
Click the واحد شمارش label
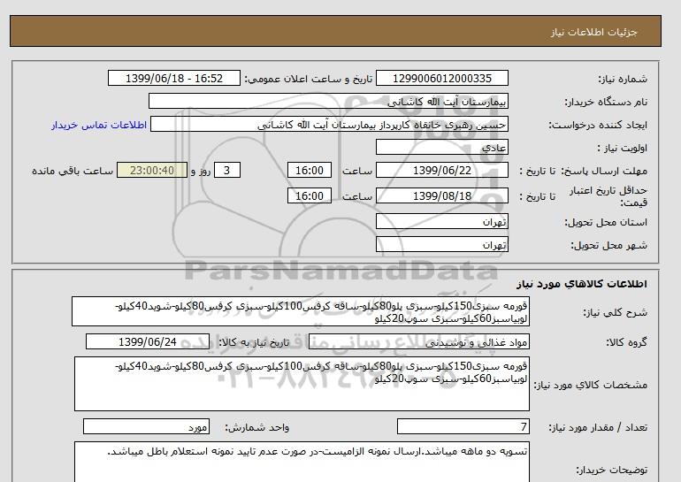tap(257, 427)
